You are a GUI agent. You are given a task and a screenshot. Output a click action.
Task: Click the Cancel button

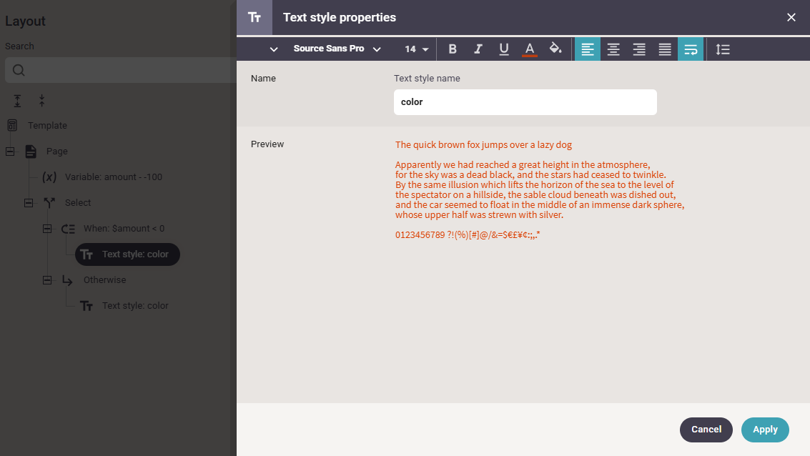coord(706,430)
